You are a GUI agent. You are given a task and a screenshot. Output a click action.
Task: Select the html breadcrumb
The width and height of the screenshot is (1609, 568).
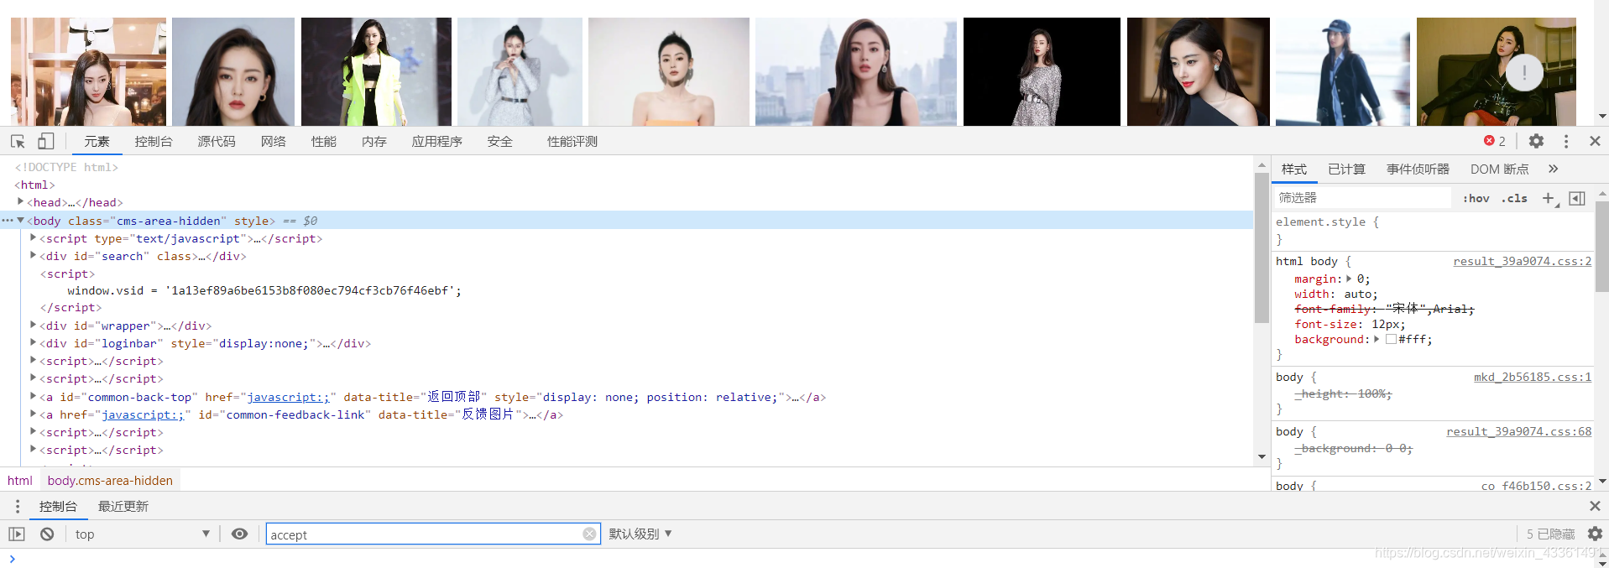click(20, 480)
